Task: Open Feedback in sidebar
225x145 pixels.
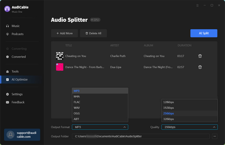Action: click(x=18, y=102)
